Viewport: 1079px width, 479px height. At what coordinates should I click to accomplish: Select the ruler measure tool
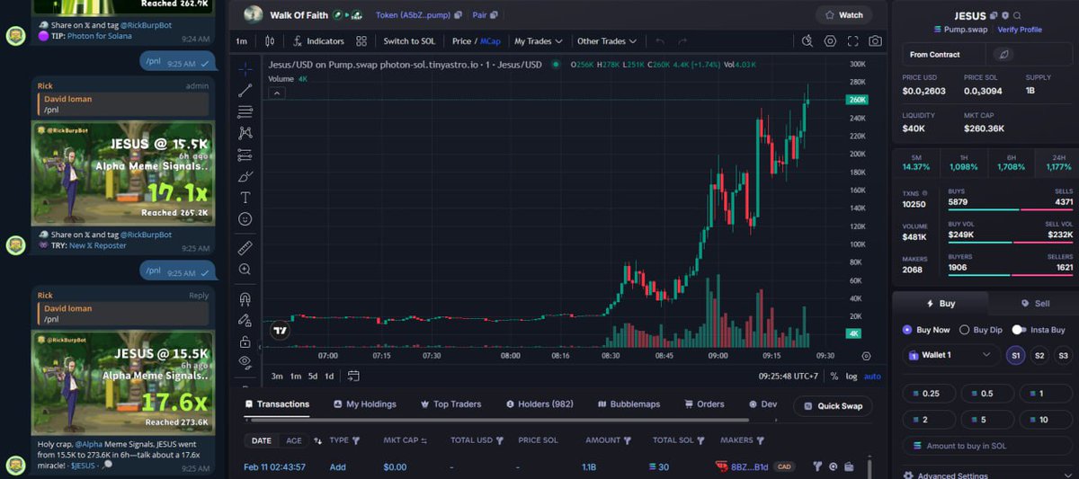point(245,247)
